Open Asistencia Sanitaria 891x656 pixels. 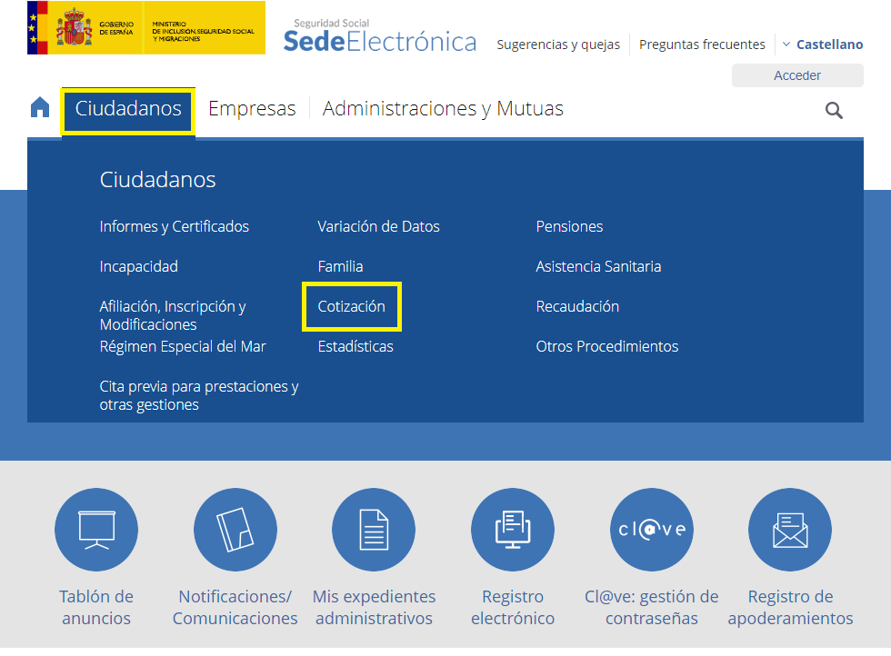click(598, 266)
